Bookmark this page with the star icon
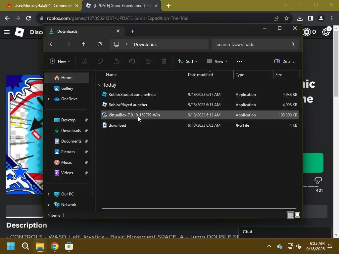339x254 pixels. coord(286,19)
